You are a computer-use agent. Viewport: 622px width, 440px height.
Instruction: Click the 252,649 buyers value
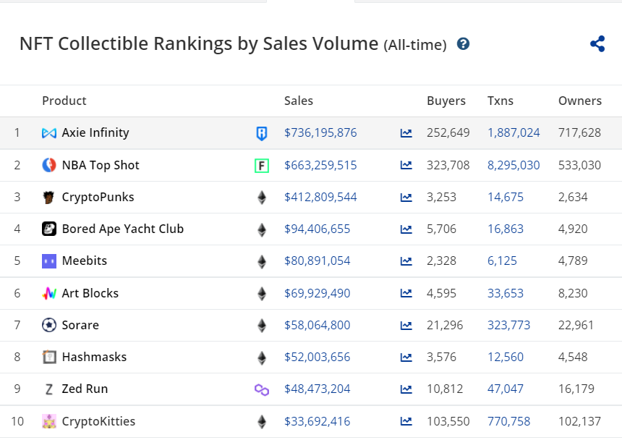(x=448, y=132)
